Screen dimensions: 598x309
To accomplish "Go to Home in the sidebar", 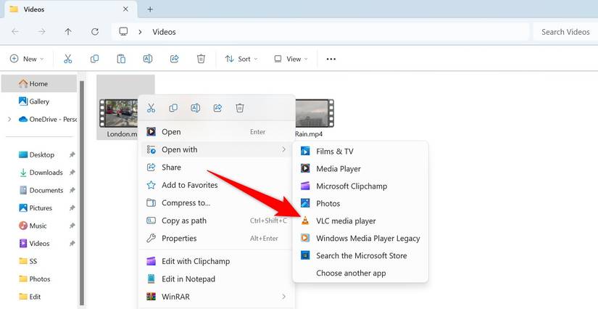I will tap(39, 83).
